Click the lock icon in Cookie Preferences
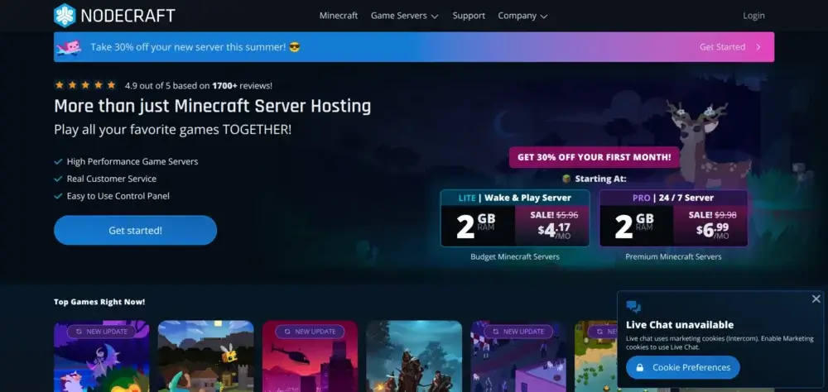The width and height of the screenshot is (828, 392). (640, 367)
